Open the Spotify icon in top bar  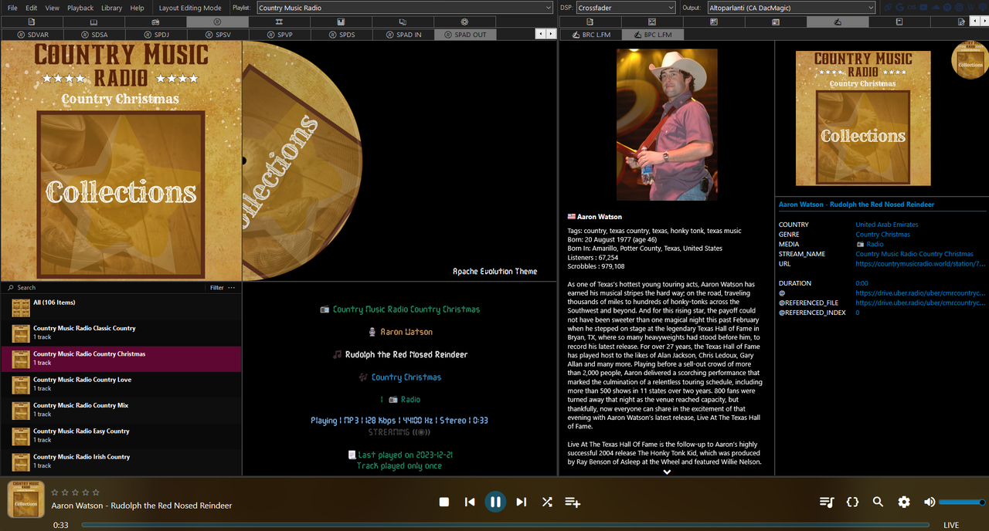tap(947, 7)
